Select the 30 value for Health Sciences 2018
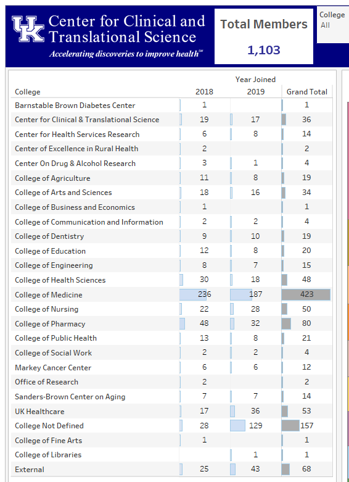Image resolution: width=349 pixels, height=482 pixels. [x=204, y=280]
